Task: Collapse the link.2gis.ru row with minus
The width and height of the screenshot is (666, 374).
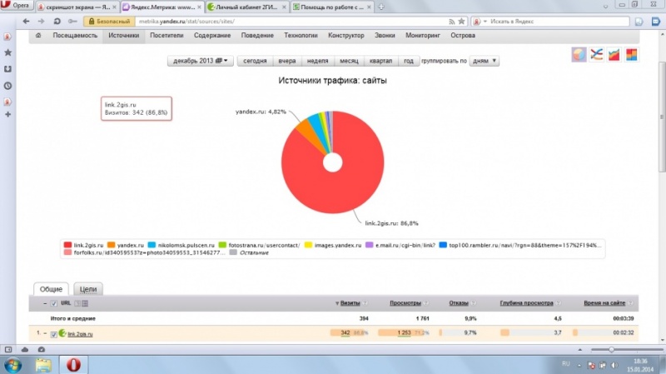Action: pyautogui.click(x=45, y=333)
